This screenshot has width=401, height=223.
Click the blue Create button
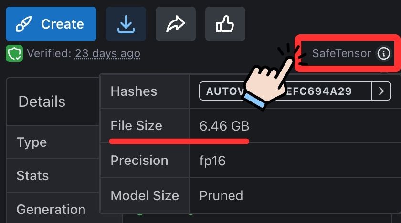pos(51,24)
